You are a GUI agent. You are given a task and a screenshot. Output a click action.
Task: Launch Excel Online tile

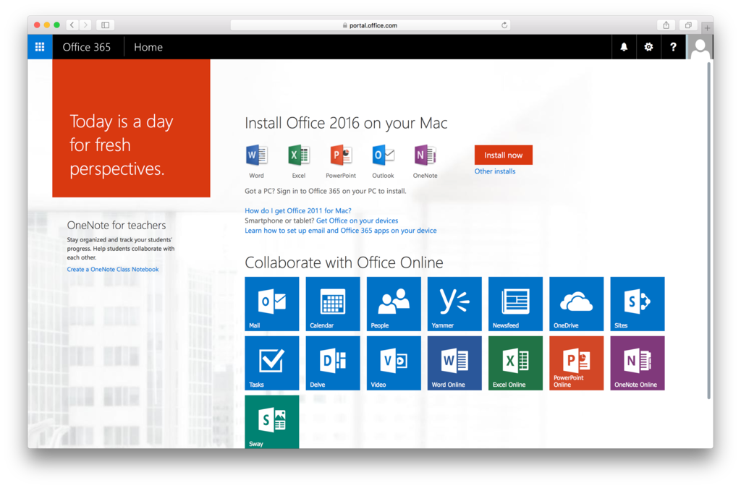515,363
